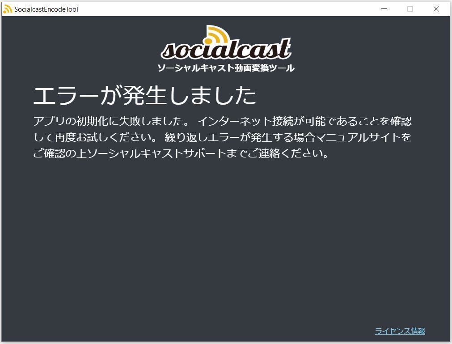Click the socialcast logo image
Image resolution: width=452 pixels, height=344 pixels.
226,42
